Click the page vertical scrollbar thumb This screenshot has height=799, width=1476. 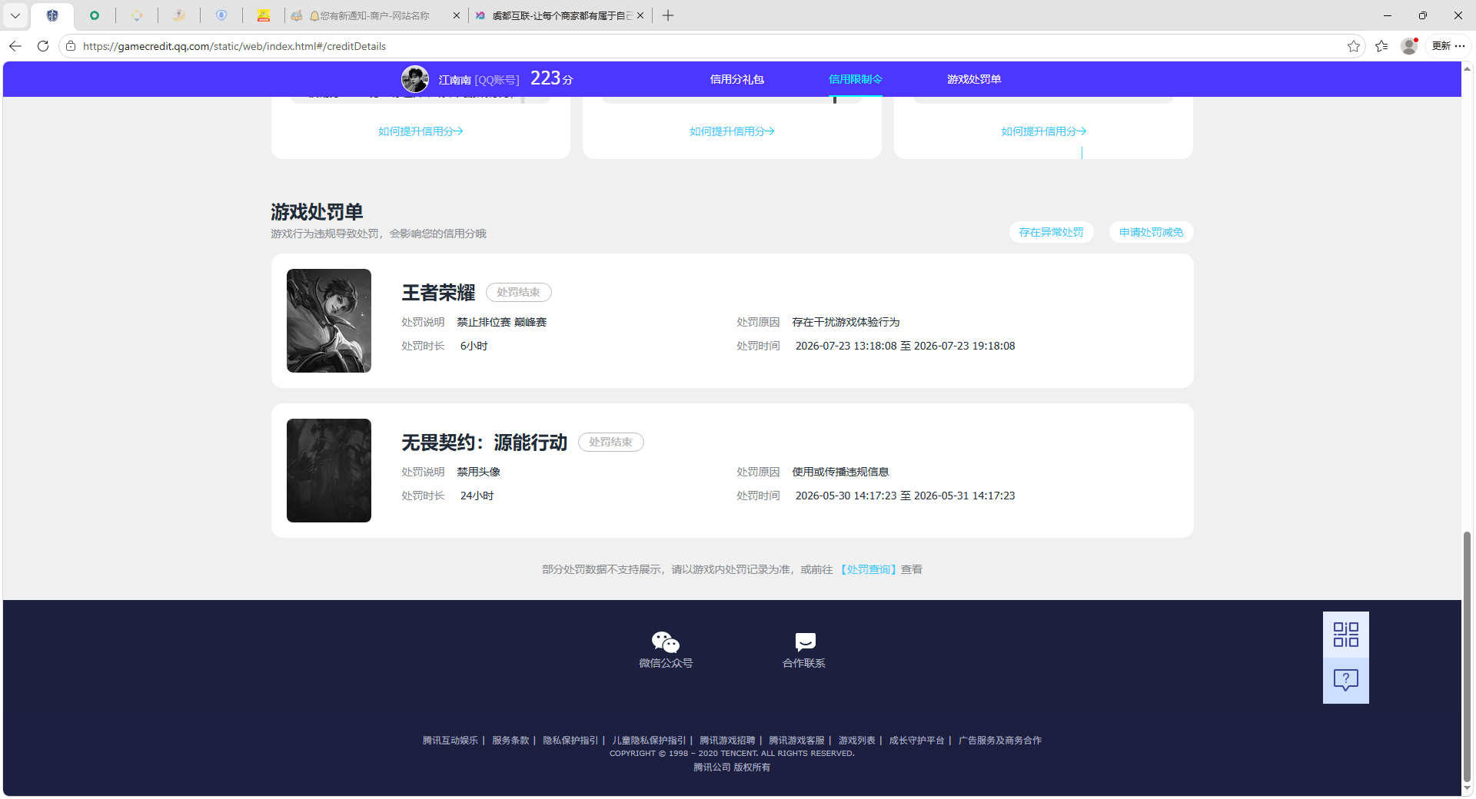tap(1467, 656)
